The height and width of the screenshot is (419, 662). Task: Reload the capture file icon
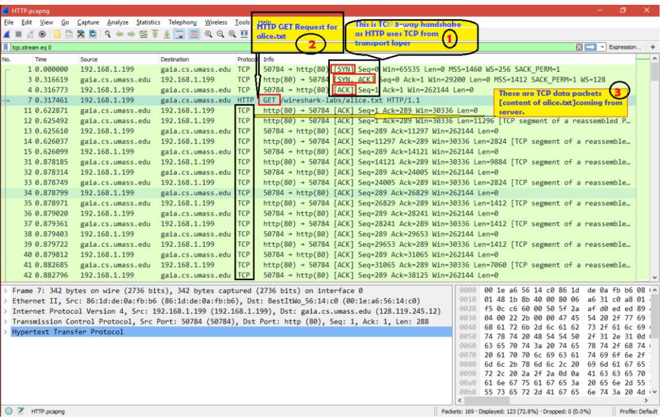[x=92, y=34]
